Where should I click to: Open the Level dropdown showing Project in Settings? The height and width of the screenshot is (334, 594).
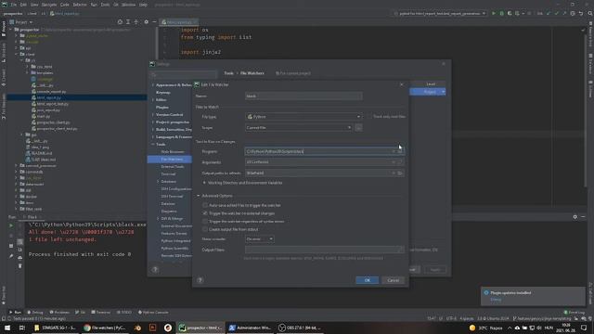coord(428,92)
